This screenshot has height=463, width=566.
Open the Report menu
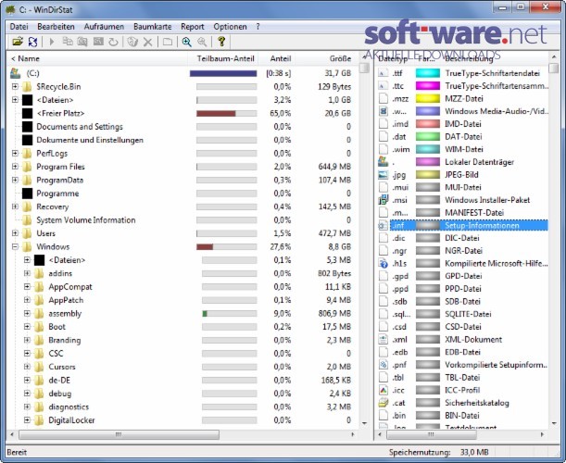tap(193, 27)
